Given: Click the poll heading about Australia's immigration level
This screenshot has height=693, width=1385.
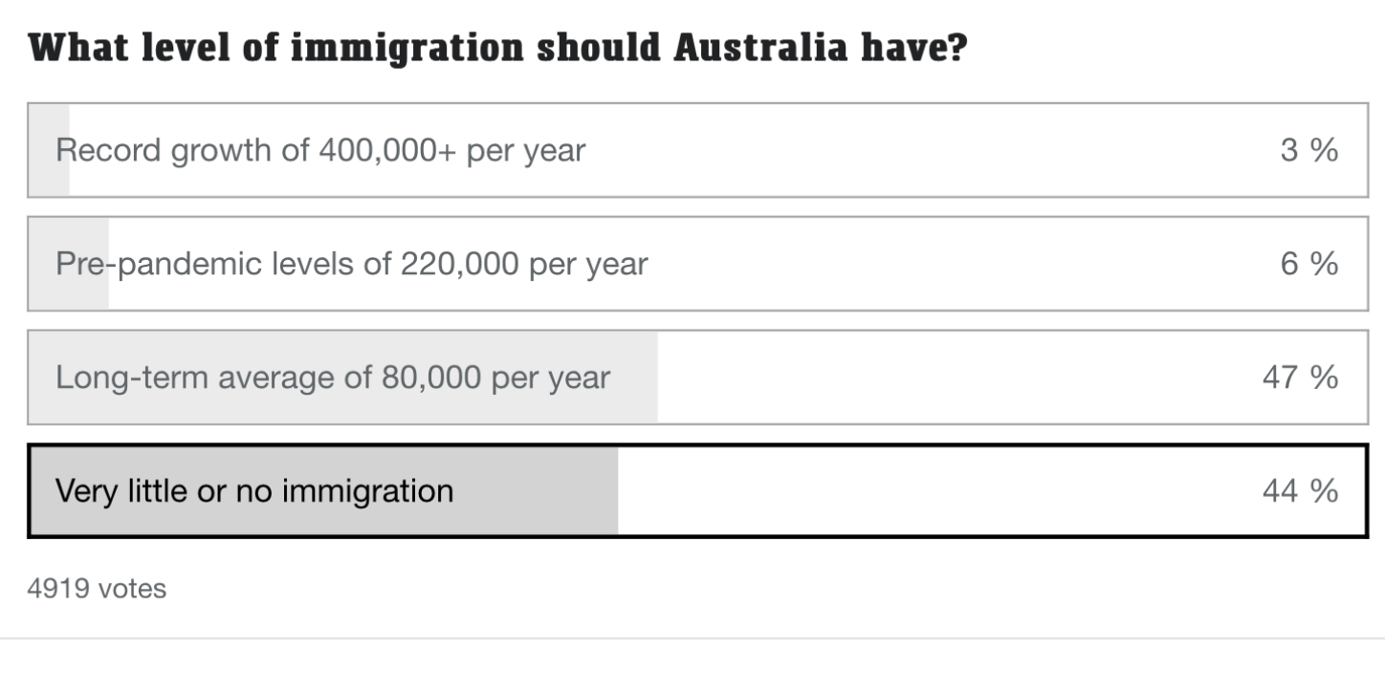Looking at the screenshot, I should pos(497,48).
